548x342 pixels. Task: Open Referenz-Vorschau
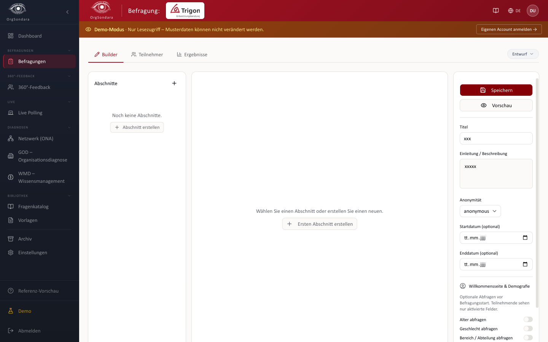tap(40, 291)
